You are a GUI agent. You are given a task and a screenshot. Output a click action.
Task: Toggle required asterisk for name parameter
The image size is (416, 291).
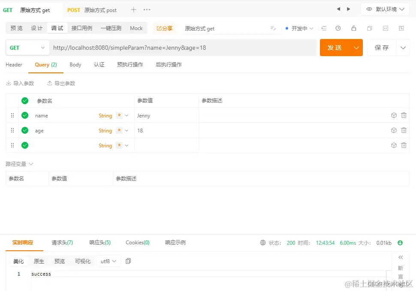119,115
